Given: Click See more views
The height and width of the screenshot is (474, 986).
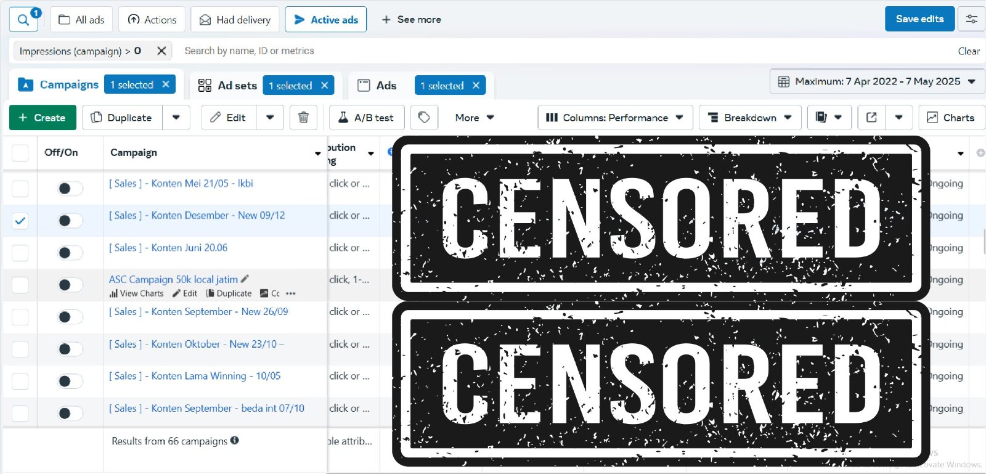Looking at the screenshot, I should click(x=411, y=20).
